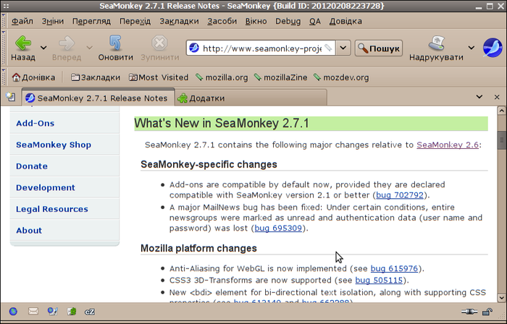Open Composer icon in the status bar
This screenshot has height=324, width=507.
click(52, 312)
